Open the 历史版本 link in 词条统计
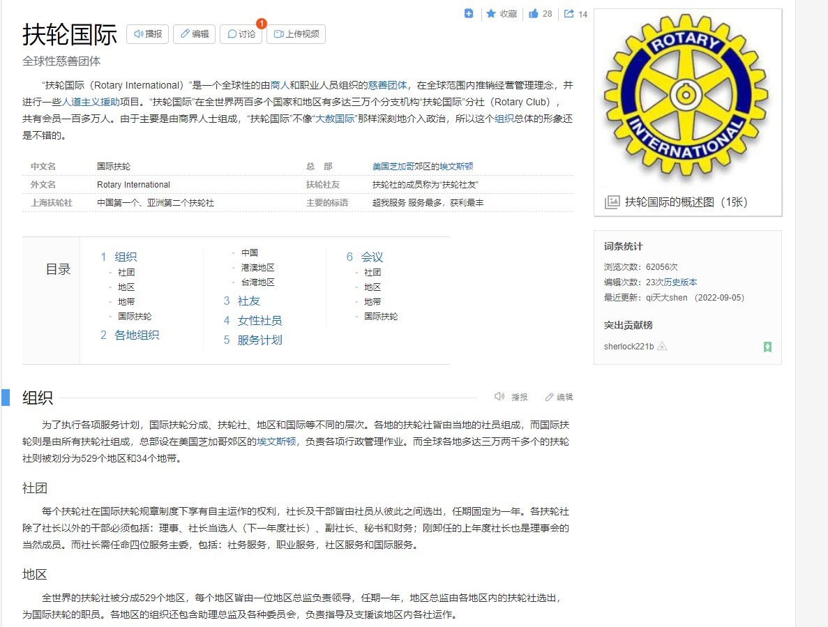Viewport: 828px width, 627px height. point(681,282)
